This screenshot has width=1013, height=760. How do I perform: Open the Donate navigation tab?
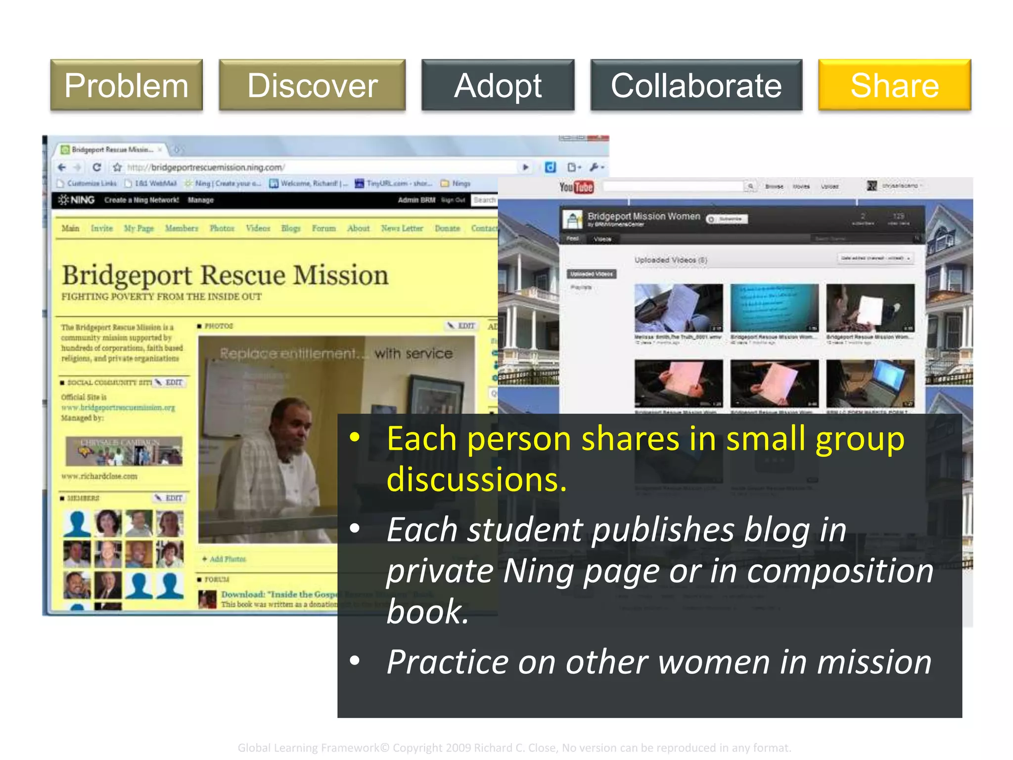[x=448, y=228]
